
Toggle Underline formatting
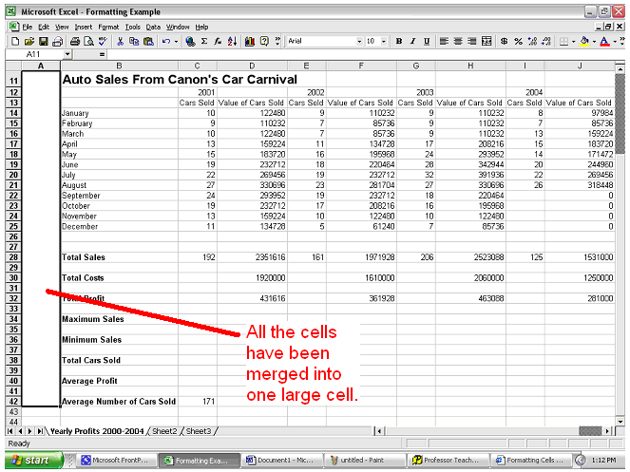pos(428,42)
